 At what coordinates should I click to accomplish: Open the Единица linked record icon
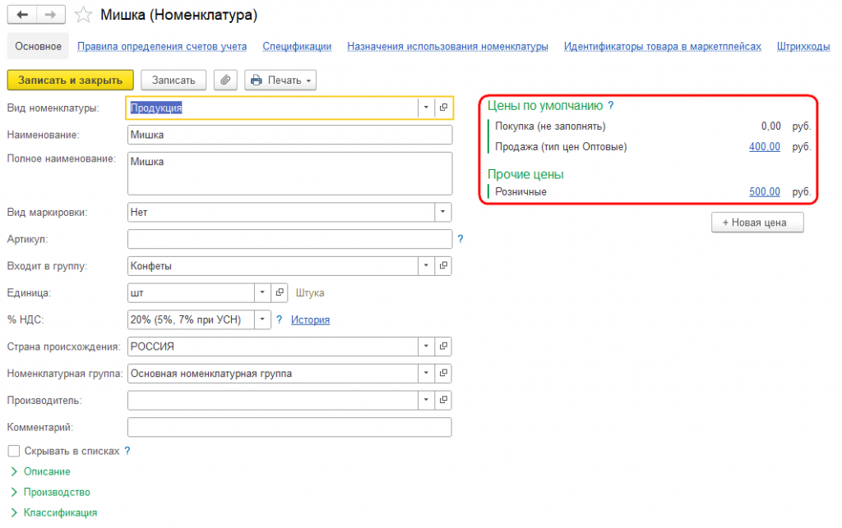(280, 292)
